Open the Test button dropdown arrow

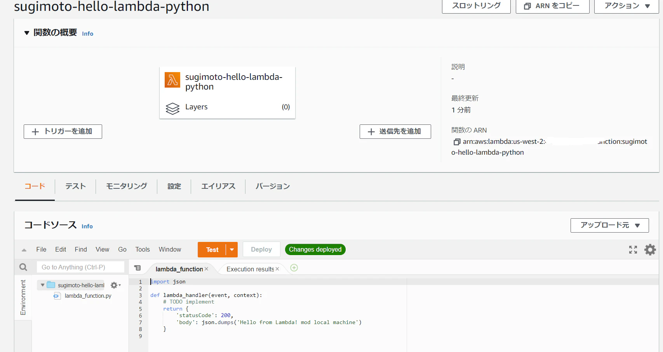(232, 250)
